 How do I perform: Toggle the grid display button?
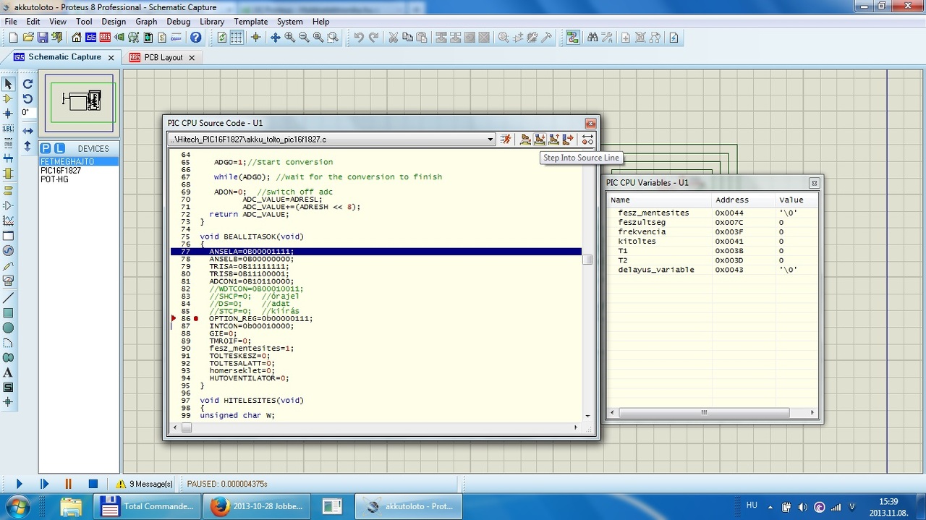point(237,38)
